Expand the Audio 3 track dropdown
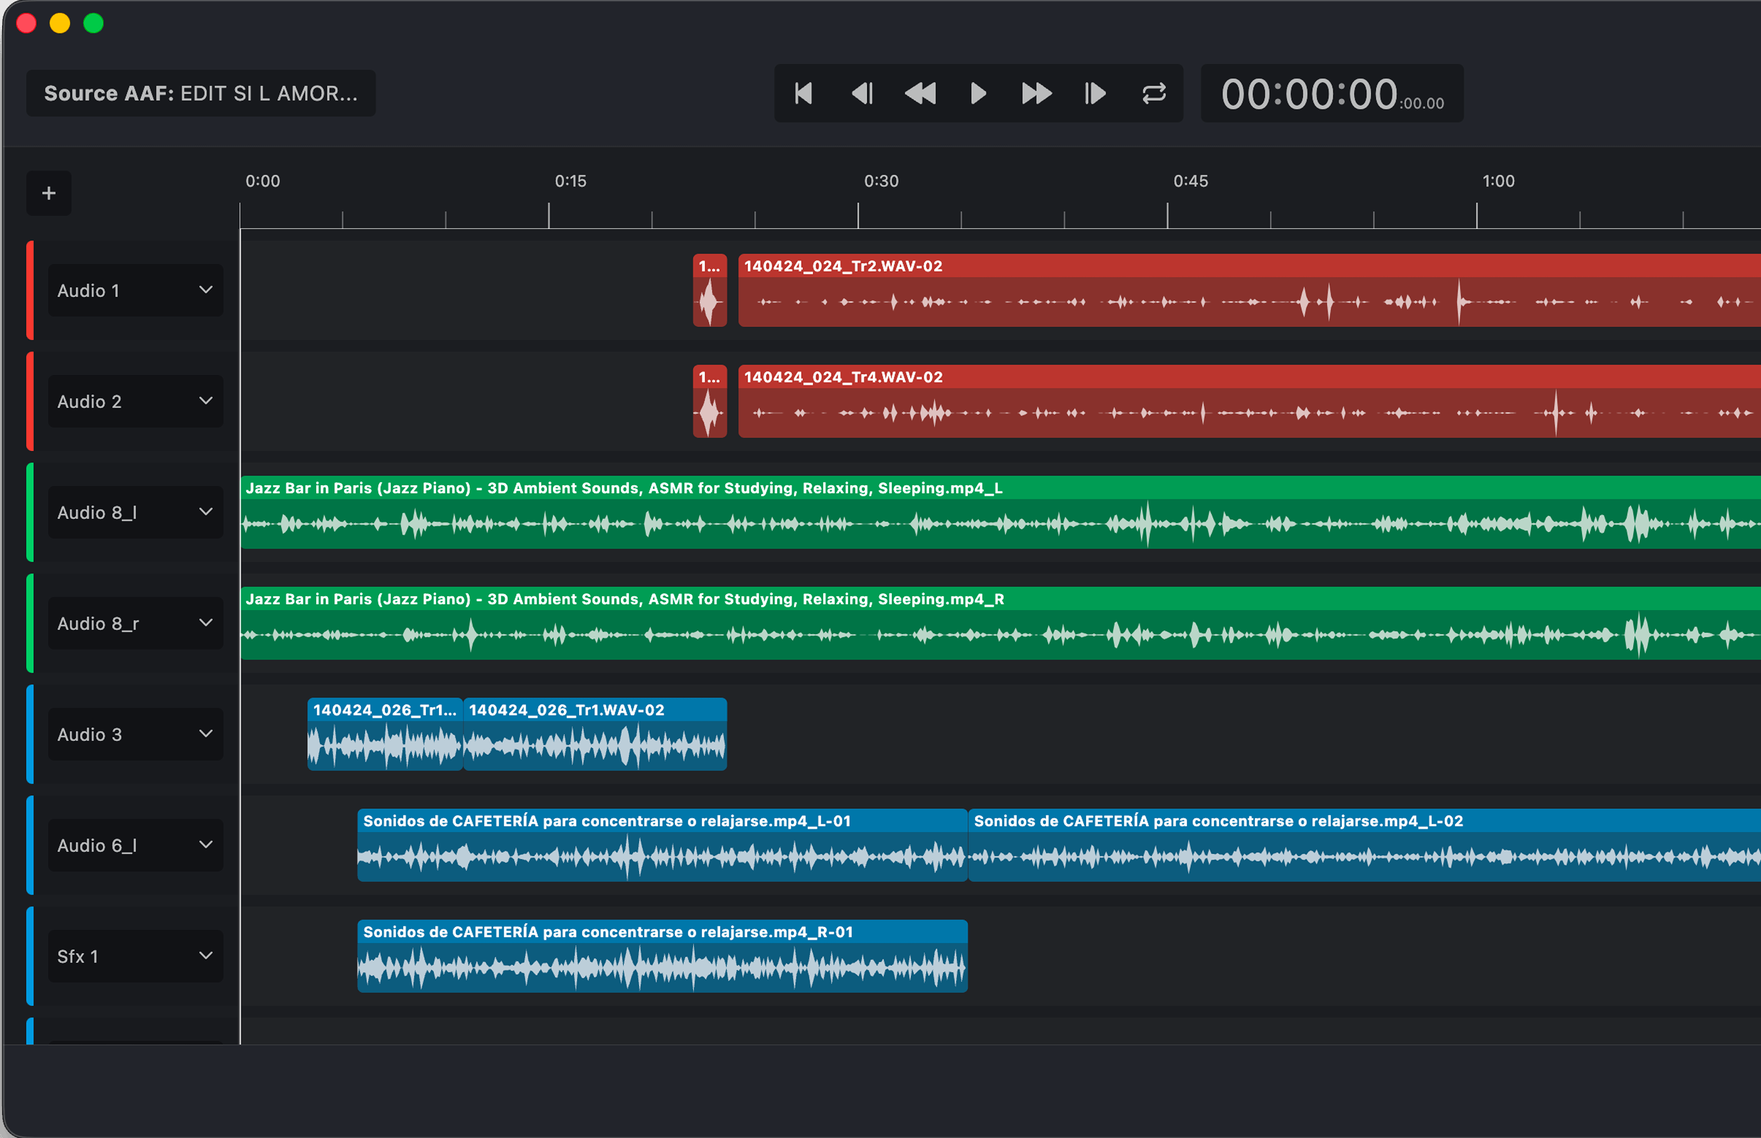The width and height of the screenshot is (1761, 1138). point(206,734)
